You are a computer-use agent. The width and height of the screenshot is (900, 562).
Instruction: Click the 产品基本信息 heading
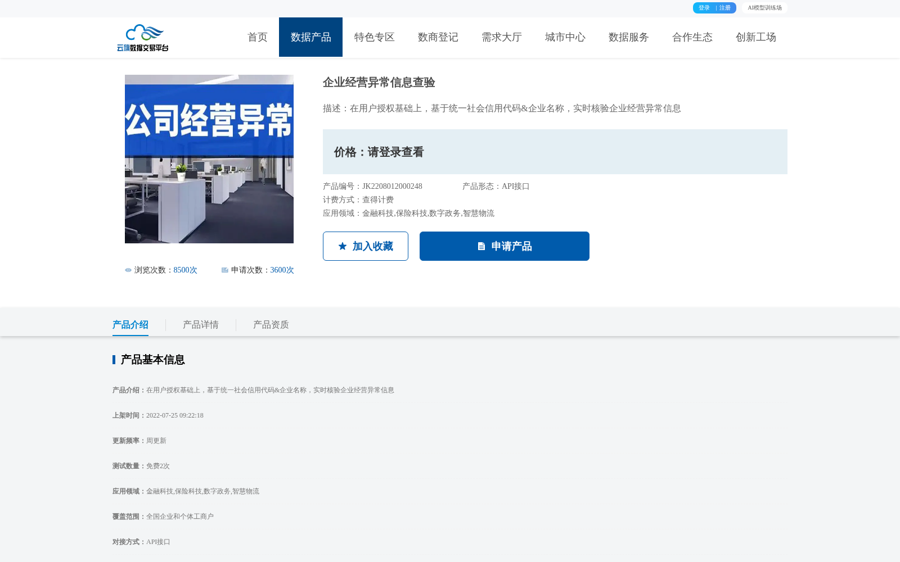coord(153,360)
